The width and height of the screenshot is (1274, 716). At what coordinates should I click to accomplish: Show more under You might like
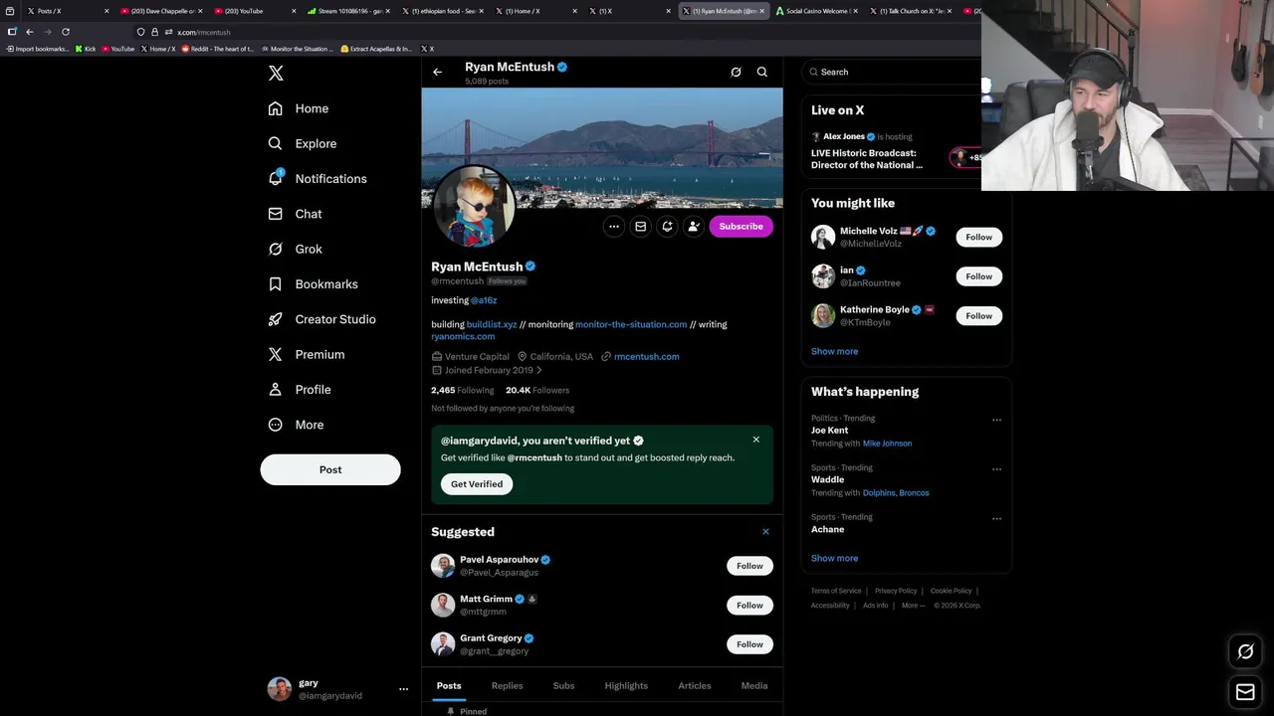coord(834,351)
